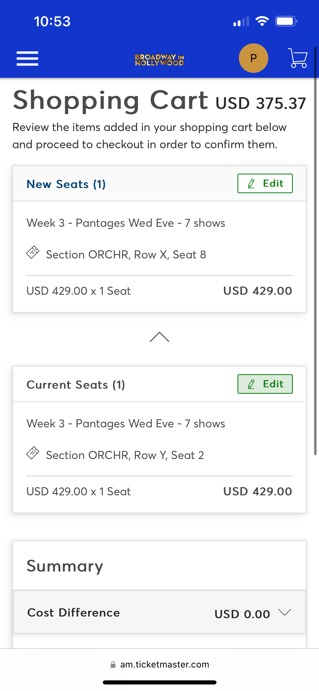
Task: Edit the Current Seats selection
Action: 265,384
